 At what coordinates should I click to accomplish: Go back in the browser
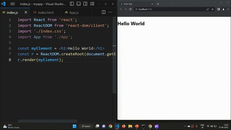(121, 9)
